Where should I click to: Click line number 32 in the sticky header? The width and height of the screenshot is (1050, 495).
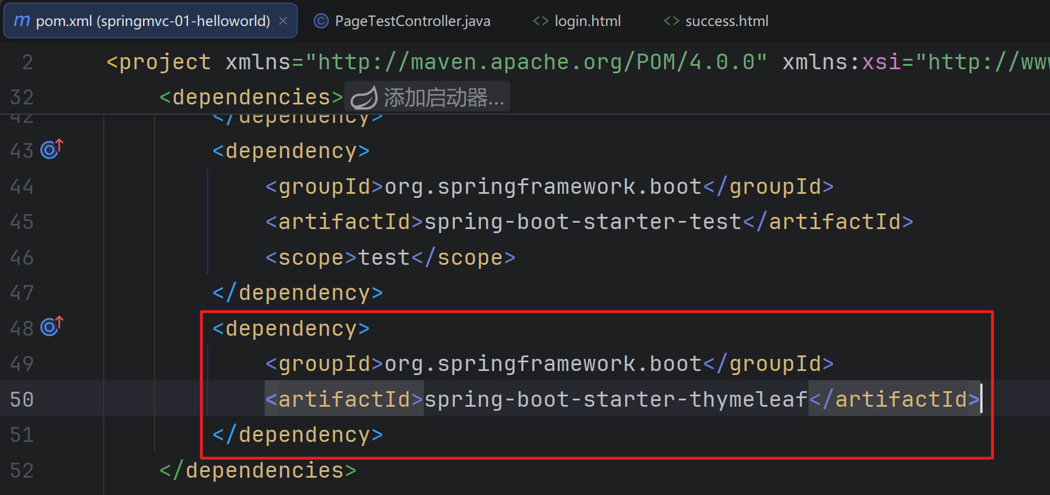coord(22,97)
